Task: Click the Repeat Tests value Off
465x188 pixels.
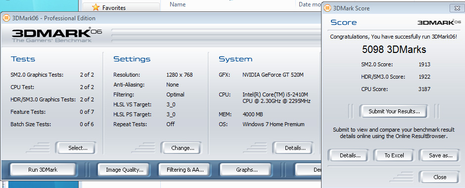Action: 170,124
